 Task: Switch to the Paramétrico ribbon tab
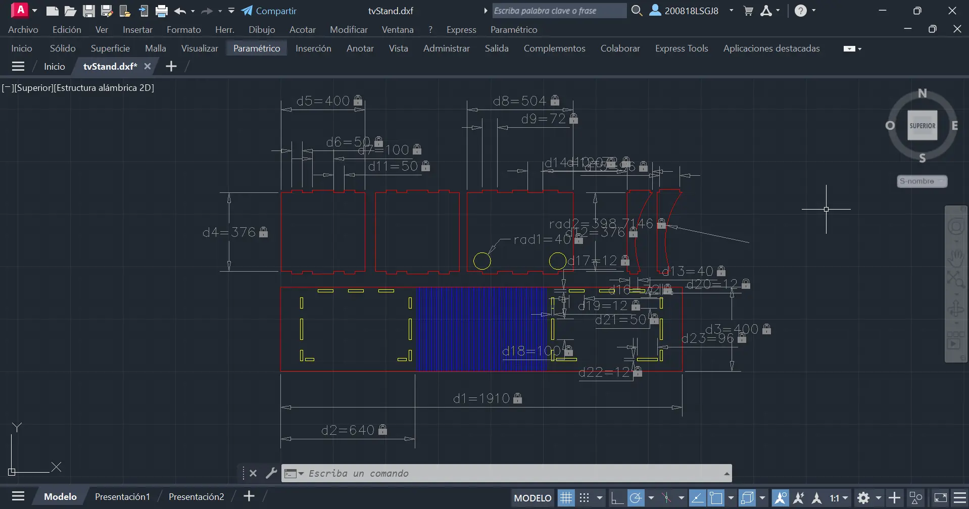(x=257, y=48)
